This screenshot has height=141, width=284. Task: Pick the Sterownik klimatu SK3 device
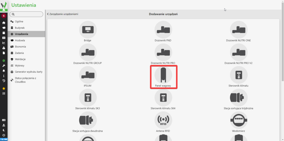pyautogui.click(x=88, y=98)
